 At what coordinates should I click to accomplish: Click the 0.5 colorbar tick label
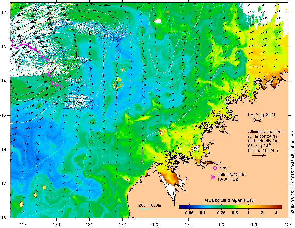coord(235,213)
